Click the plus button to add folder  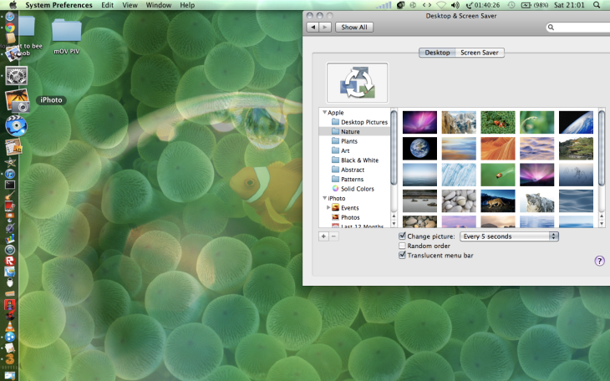pos(323,236)
